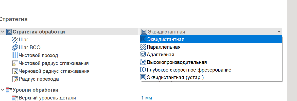Click the Чистовой проход icon
Image resolution: width=297 pixels, height=101 pixels.
point(15,55)
